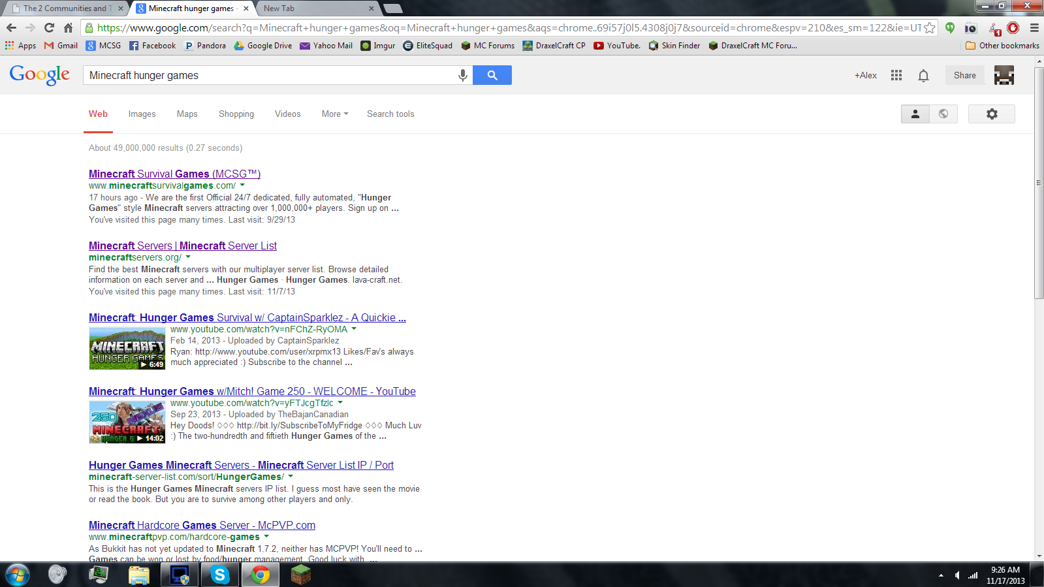1044x587 pixels.
Task: Expand the More search categories dropdown
Action: pos(335,114)
